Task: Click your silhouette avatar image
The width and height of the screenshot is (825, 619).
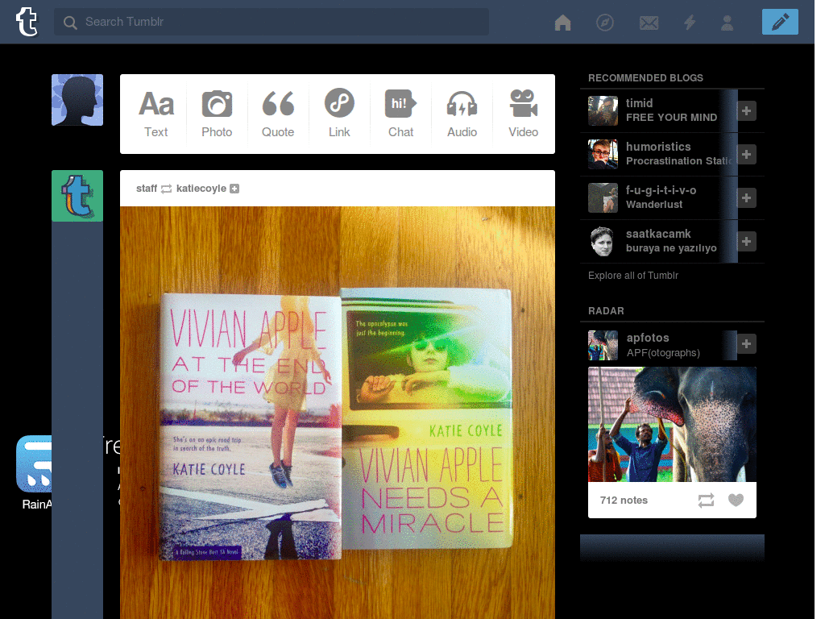Action: coord(77,100)
